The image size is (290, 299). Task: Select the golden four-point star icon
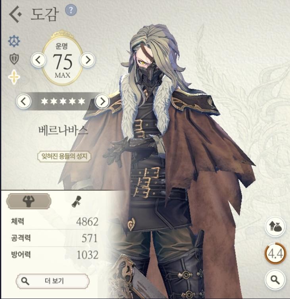[x=14, y=77]
